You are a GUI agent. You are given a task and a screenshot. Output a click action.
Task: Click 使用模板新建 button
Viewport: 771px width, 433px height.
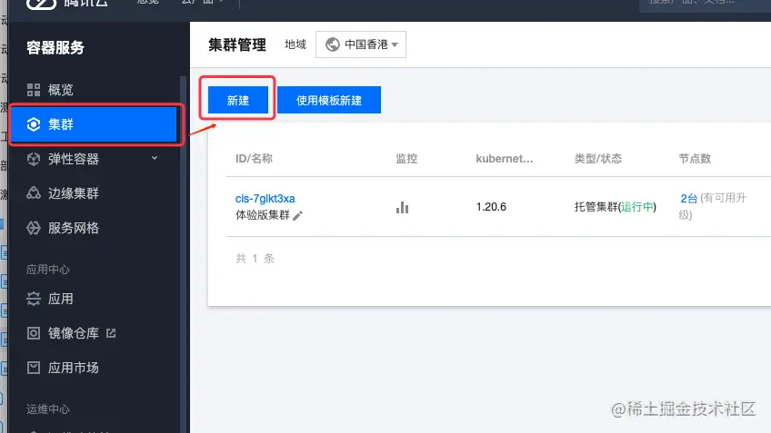point(329,100)
